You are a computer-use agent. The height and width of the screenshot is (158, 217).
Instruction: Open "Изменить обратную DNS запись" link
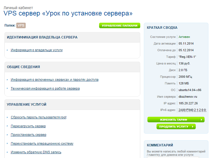(36, 152)
